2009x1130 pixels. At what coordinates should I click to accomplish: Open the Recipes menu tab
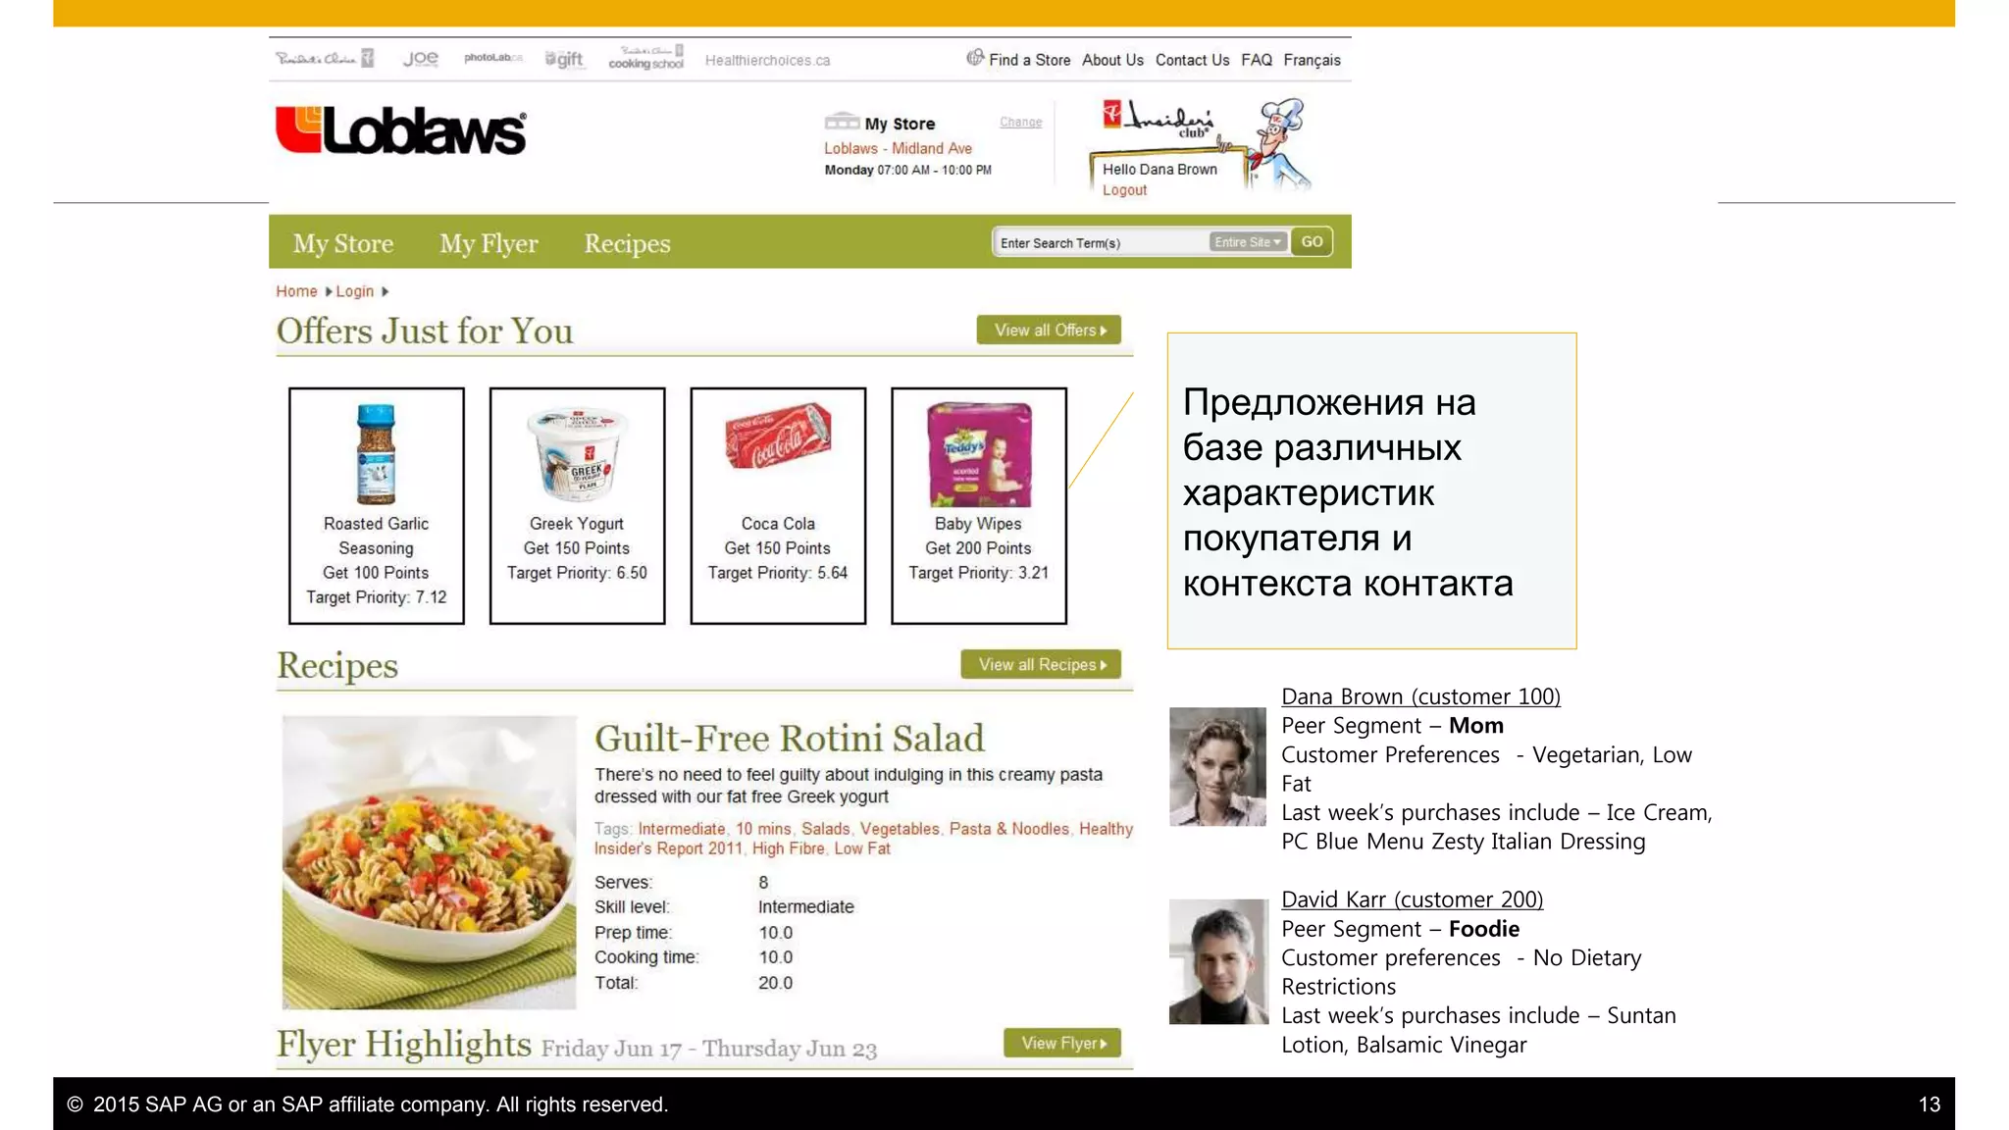(x=627, y=243)
